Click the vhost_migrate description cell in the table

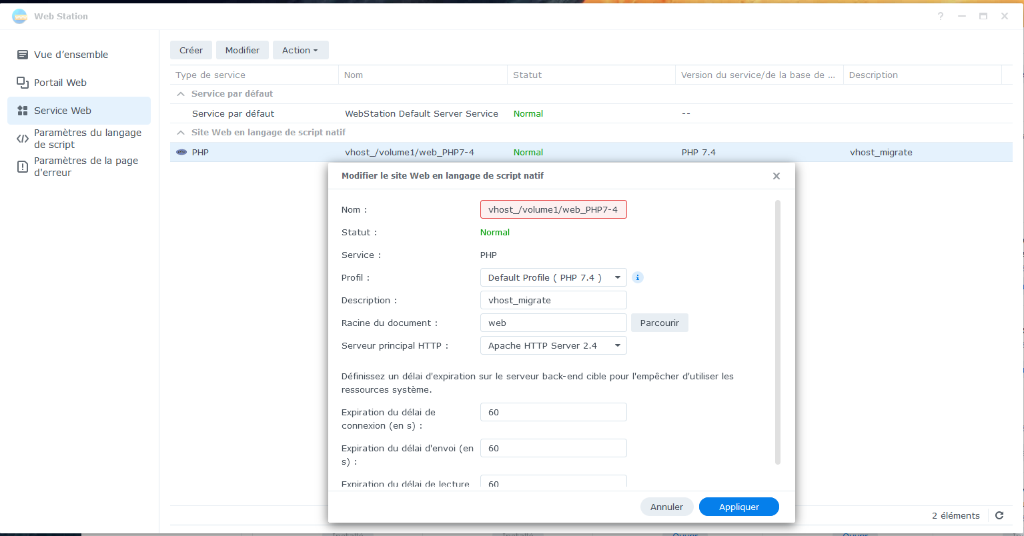tap(881, 152)
